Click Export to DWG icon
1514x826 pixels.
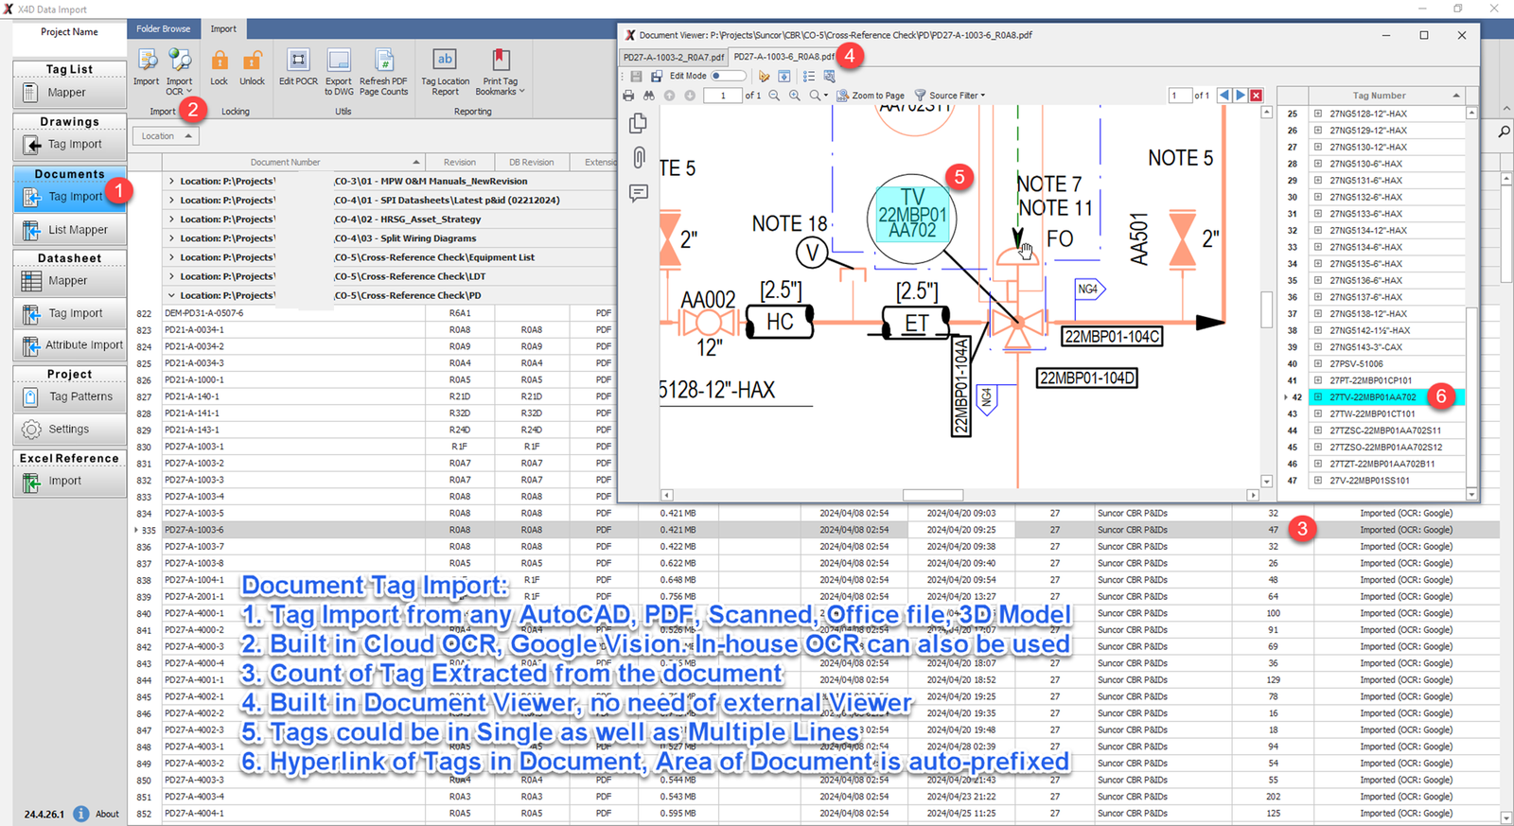point(339,72)
